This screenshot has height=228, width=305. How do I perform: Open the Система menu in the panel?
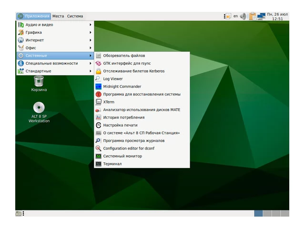[75, 16]
